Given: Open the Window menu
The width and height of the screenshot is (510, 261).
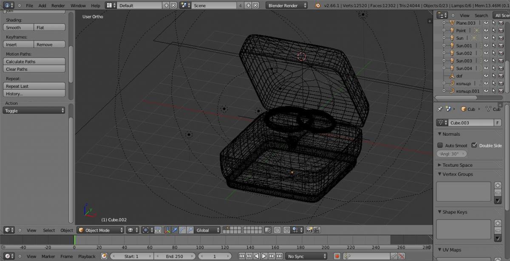Looking at the screenshot, I should pos(78,6).
